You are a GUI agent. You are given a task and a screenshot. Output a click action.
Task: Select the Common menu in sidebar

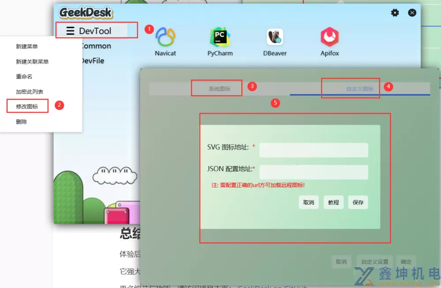96,46
